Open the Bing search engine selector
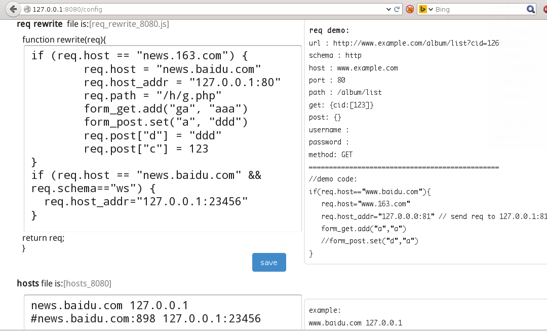547x331 pixels. pos(425,9)
